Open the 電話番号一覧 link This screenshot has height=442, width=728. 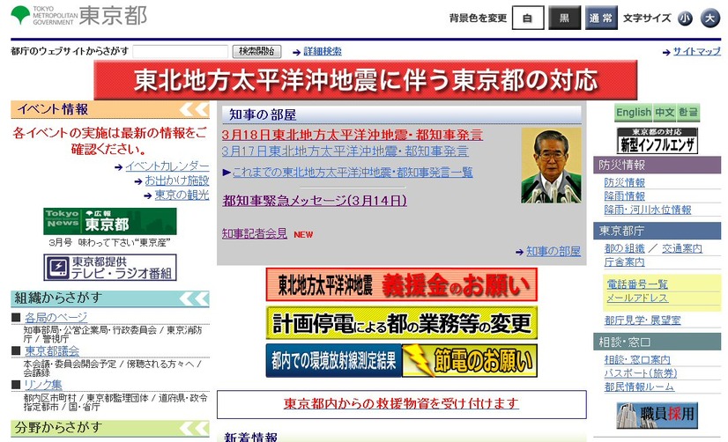pyautogui.click(x=637, y=284)
